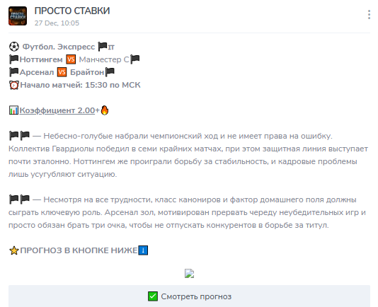Click the VS icon between Ноттингем and Манчестер С
The width and height of the screenshot is (378, 307).
[71, 59]
